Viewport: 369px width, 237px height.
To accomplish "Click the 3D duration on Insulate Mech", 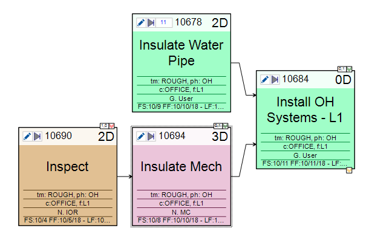I will tap(220, 137).
